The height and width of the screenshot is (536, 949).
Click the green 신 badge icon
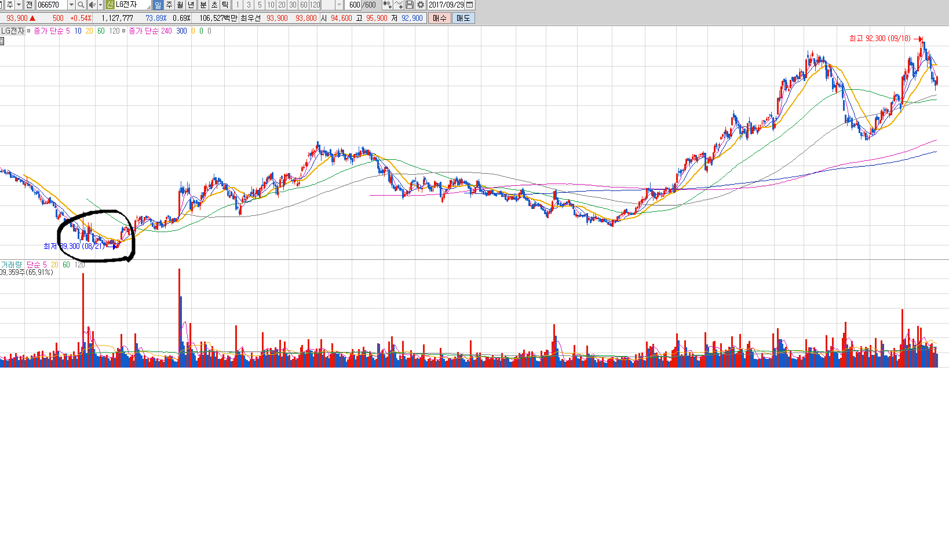(x=110, y=5)
